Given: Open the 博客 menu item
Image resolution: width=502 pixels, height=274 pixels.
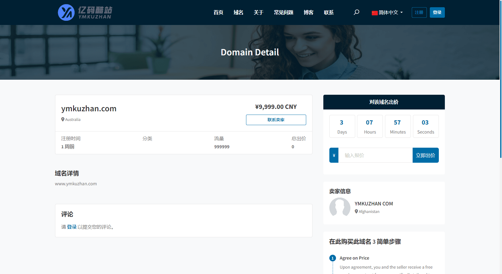Looking at the screenshot, I should [309, 12].
